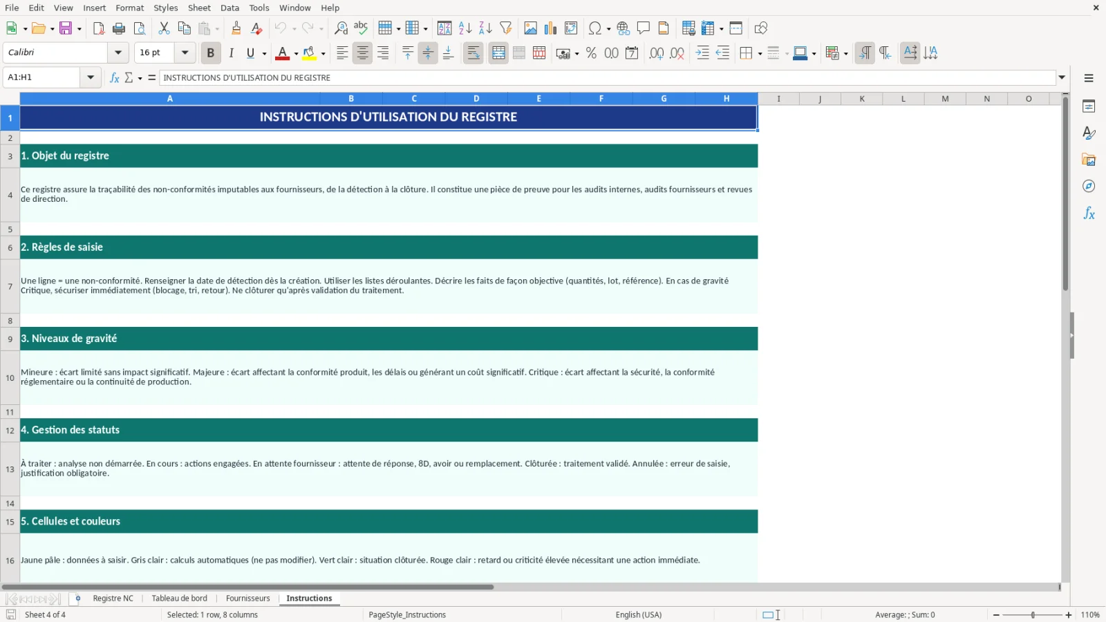
Task: Toggle Align Right
Action: pyautogui.click(x=383, y=53)
